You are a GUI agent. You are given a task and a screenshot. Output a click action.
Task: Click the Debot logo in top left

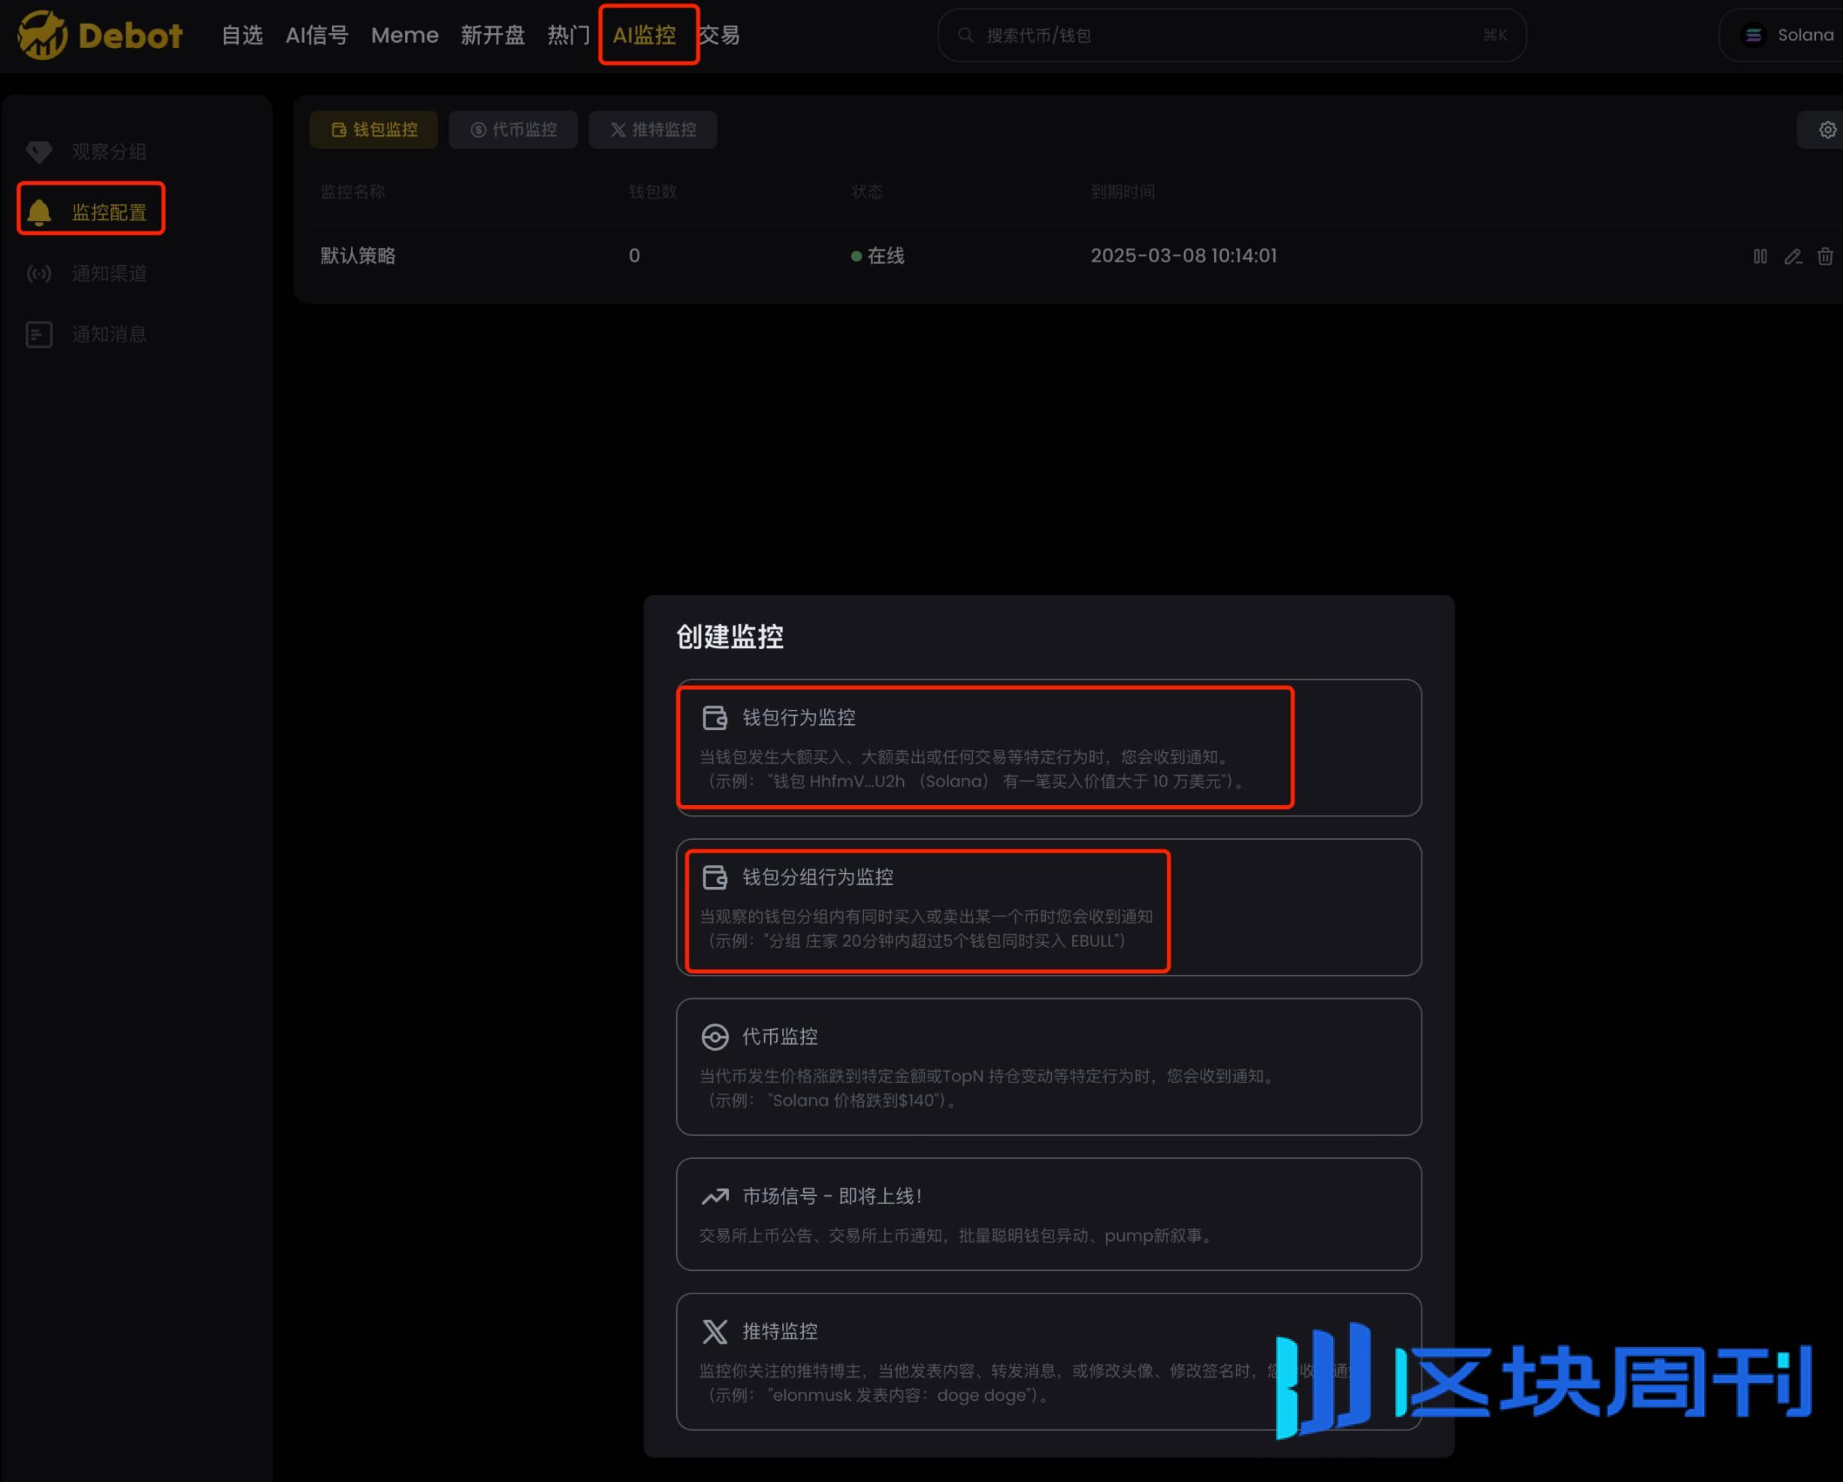[x=98, y=35]
